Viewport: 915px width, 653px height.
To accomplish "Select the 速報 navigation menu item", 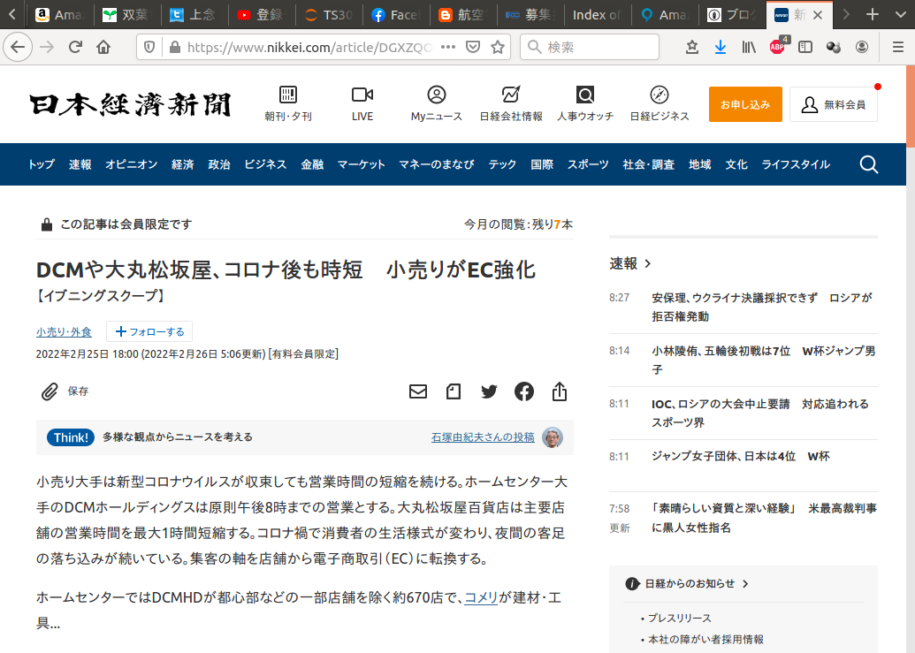I will [x=80, y=164].
